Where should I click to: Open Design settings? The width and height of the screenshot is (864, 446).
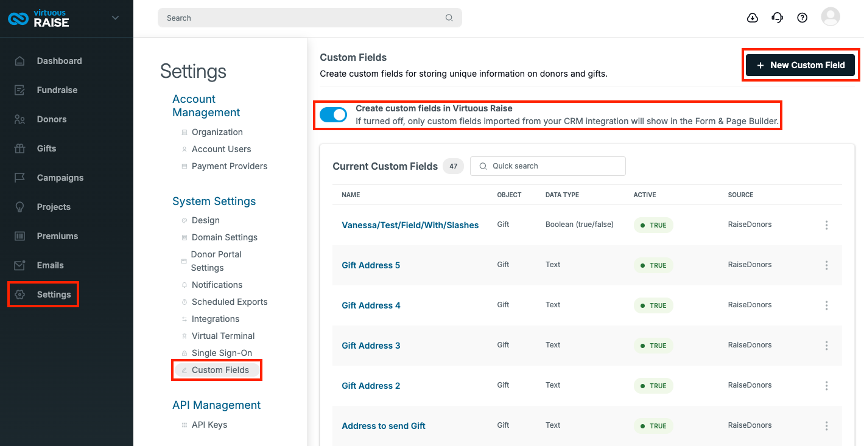[x=206, y=220]
